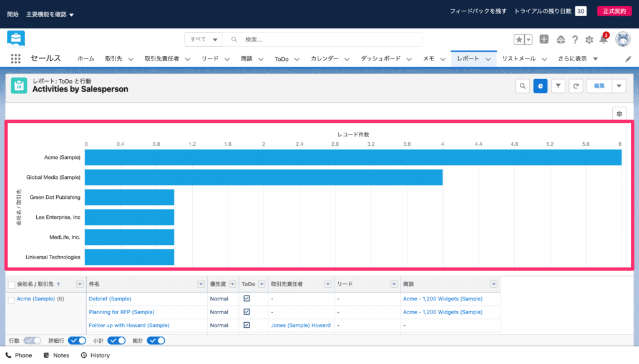
Task: Open the Setup gear icon in header
Action: click(589, 39)
